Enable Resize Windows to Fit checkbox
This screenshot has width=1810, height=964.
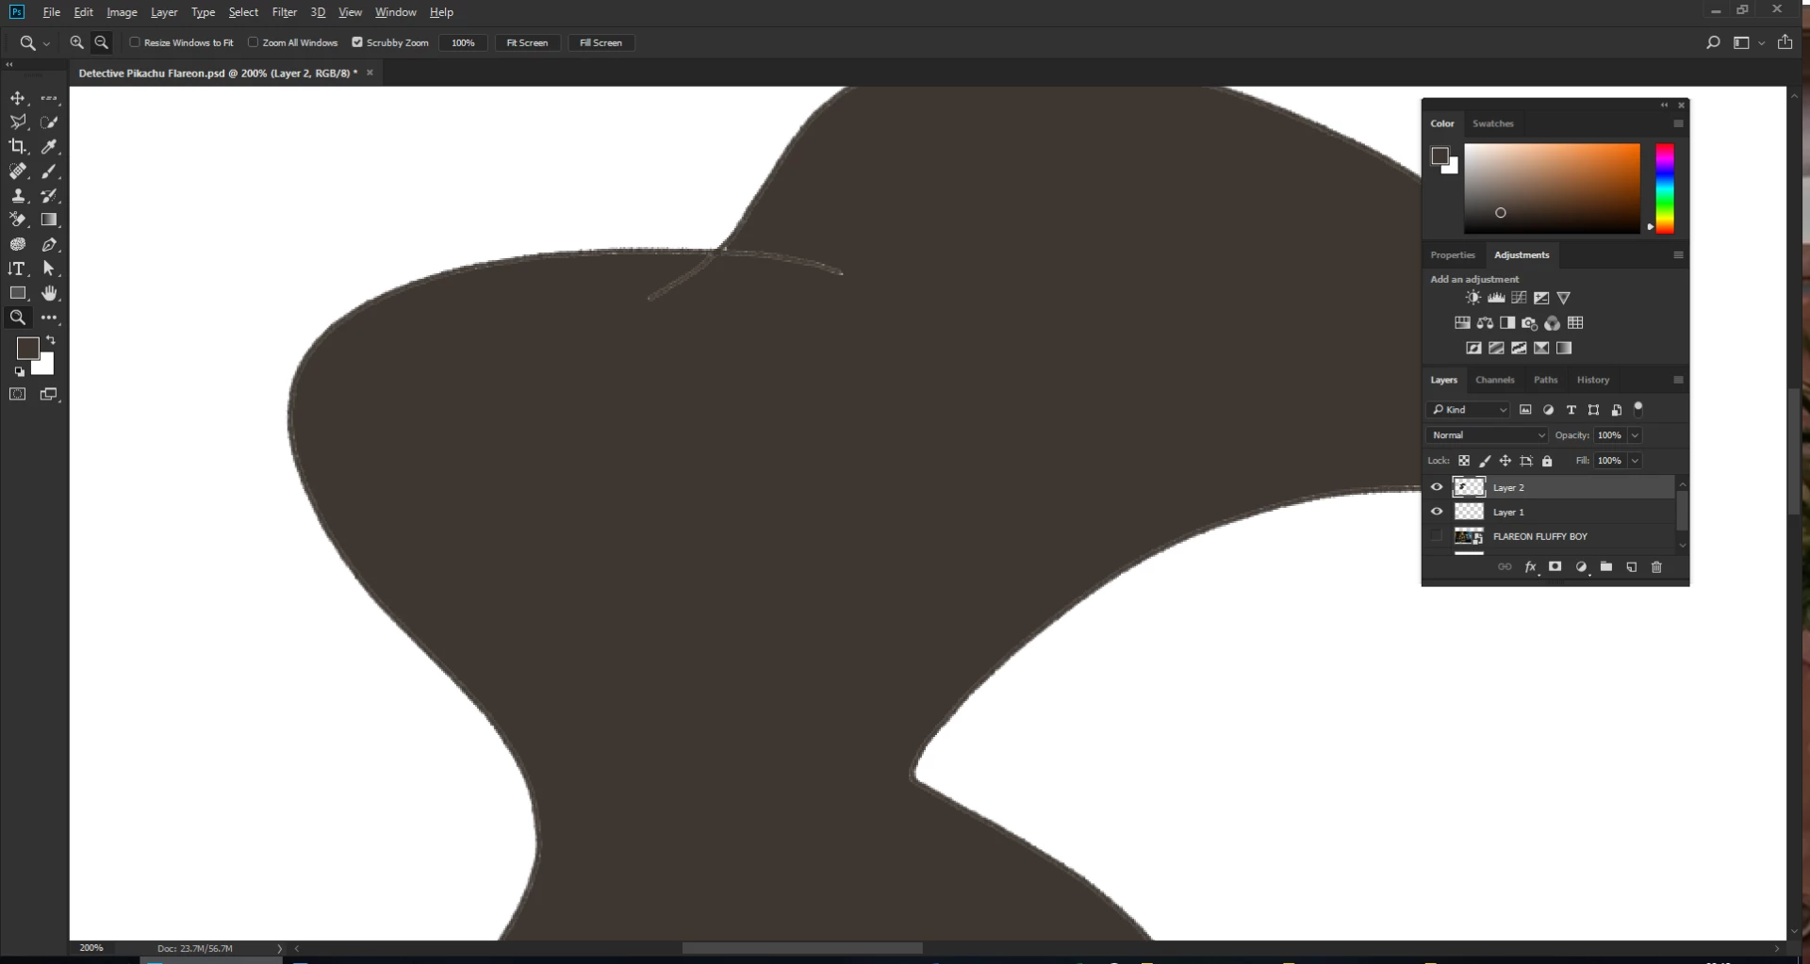coord(135,42)
